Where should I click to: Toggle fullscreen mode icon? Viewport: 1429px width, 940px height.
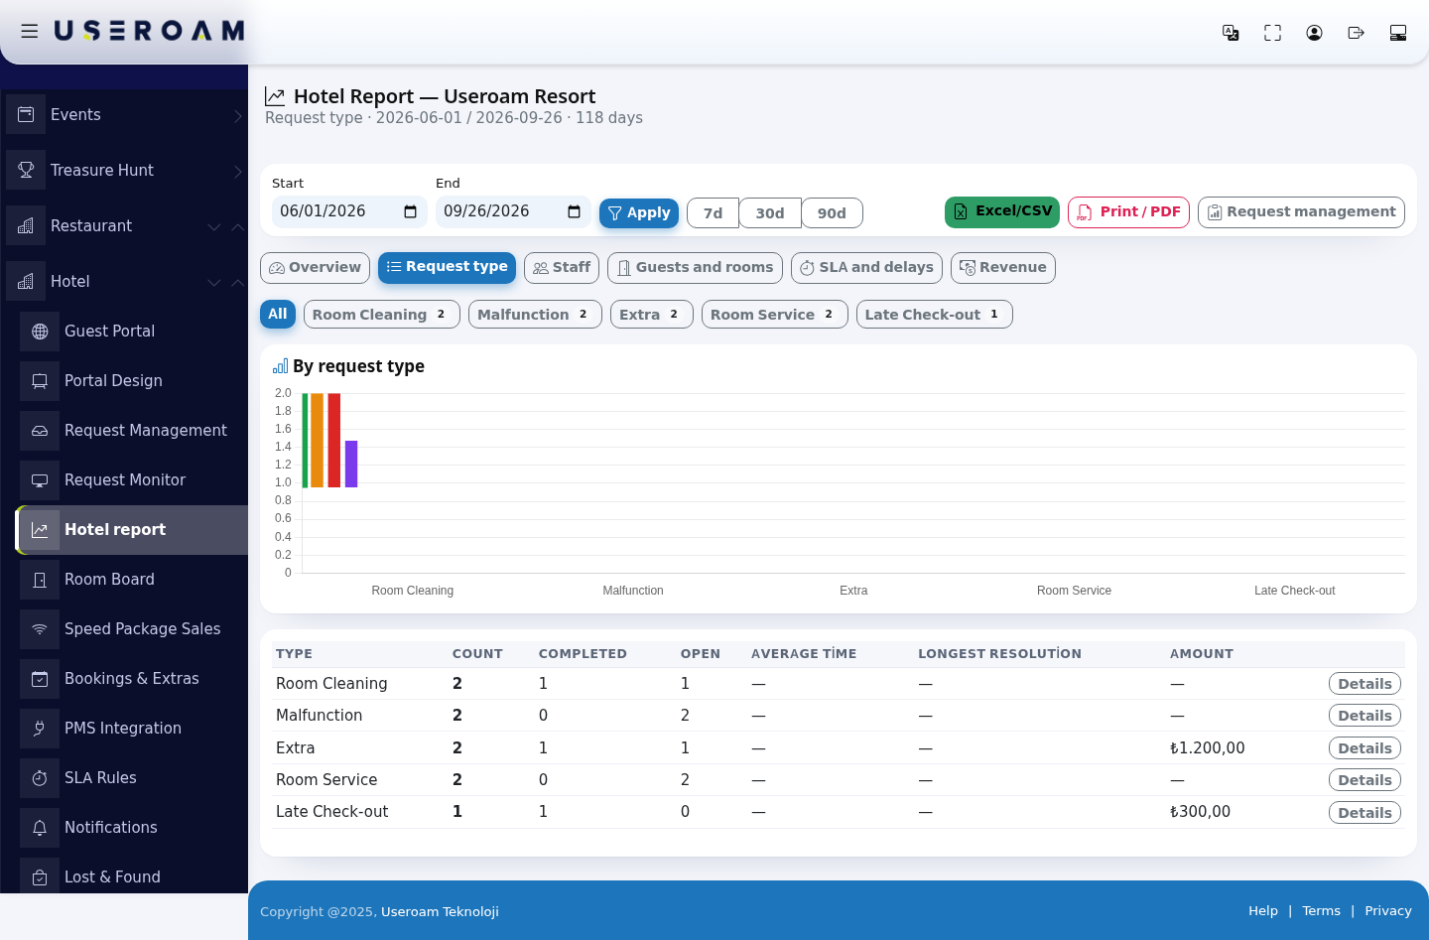click(x=1272, y=33)
